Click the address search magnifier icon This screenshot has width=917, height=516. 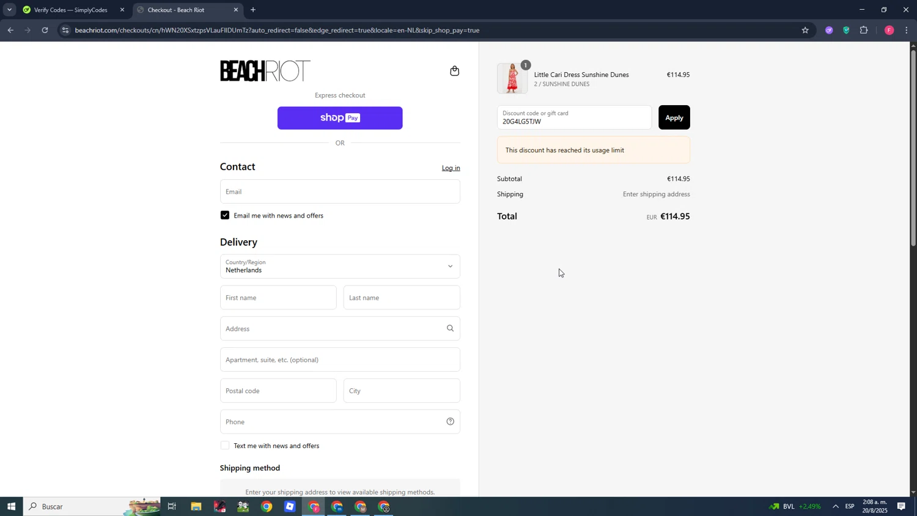tap(450, 328)
